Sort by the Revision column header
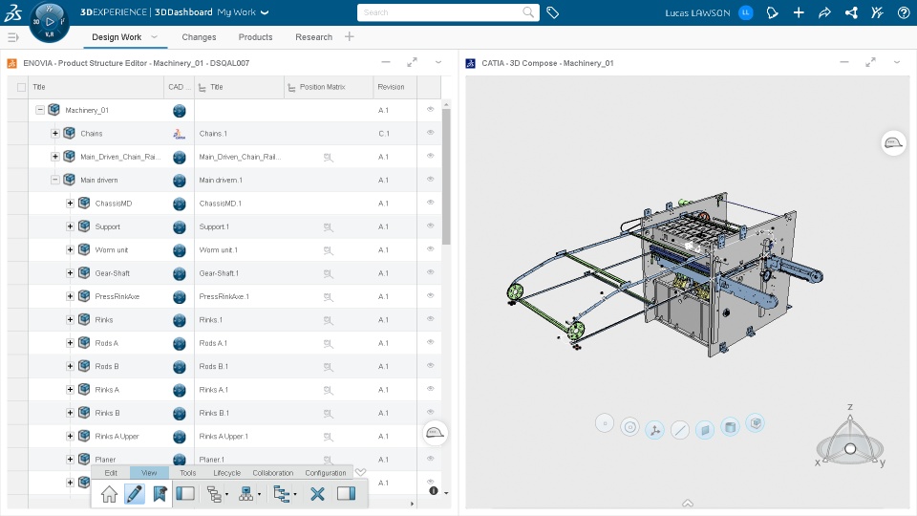The image size is (917, 516). point(392,87)
